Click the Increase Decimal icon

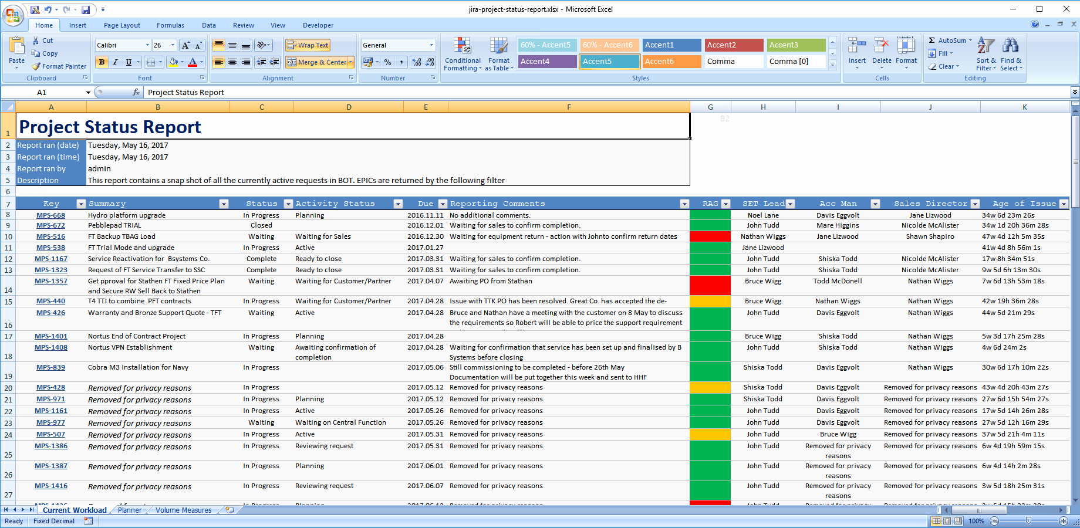415,62
